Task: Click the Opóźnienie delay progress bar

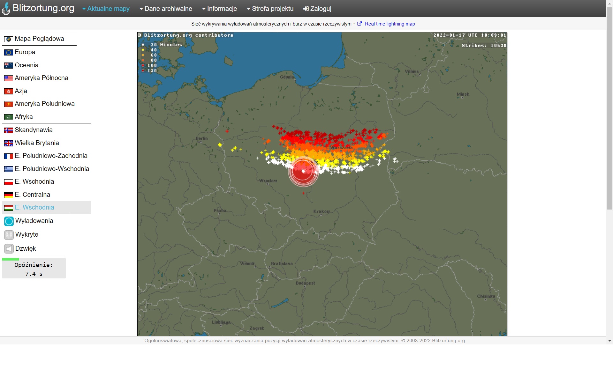Action: tap(11, 259)
